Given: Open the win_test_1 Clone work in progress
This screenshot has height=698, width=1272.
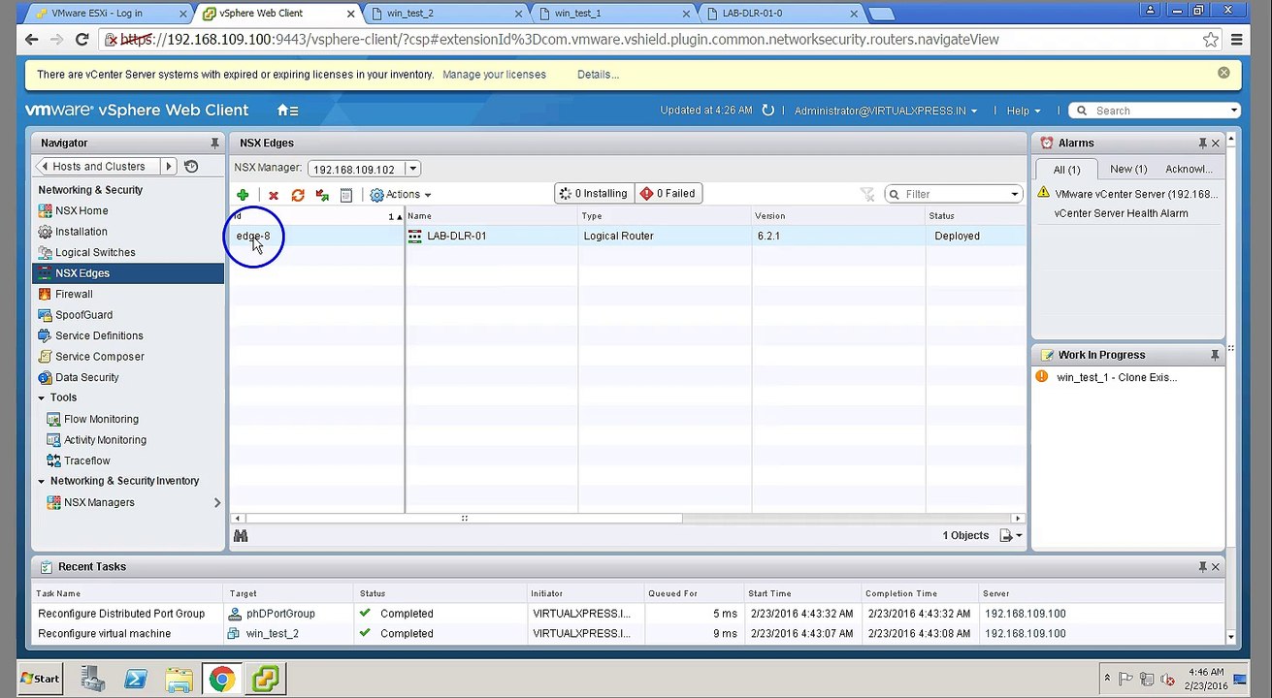Looking at the screenshot, I should click(x=1116, y=378).
